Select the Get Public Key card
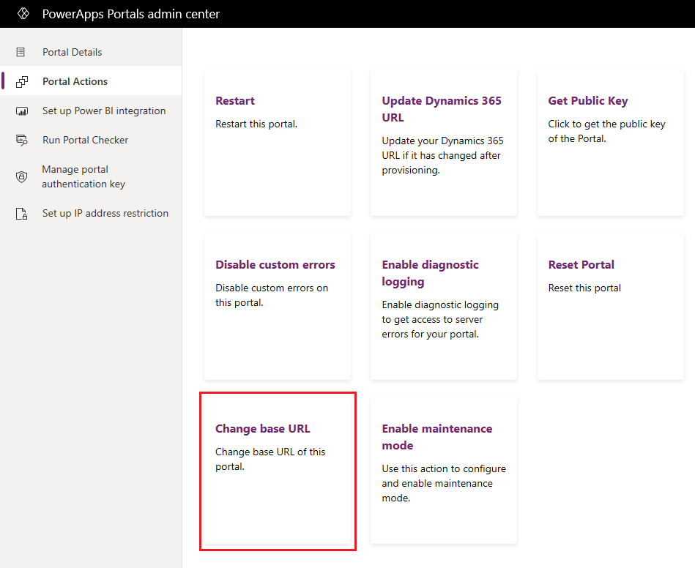 tap(610, 143)
